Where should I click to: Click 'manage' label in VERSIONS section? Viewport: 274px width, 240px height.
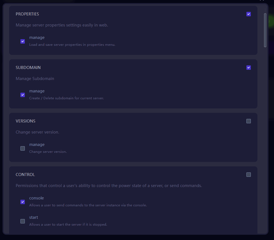[x=37, y=145]
